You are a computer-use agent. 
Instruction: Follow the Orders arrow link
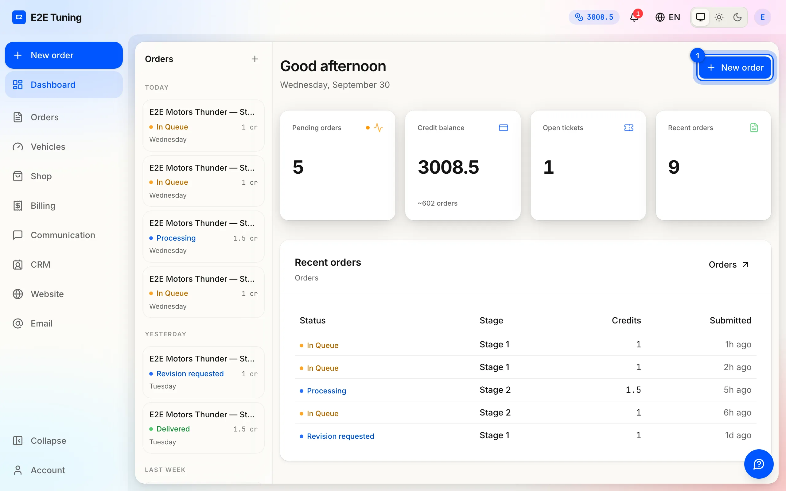click(729, 265)
